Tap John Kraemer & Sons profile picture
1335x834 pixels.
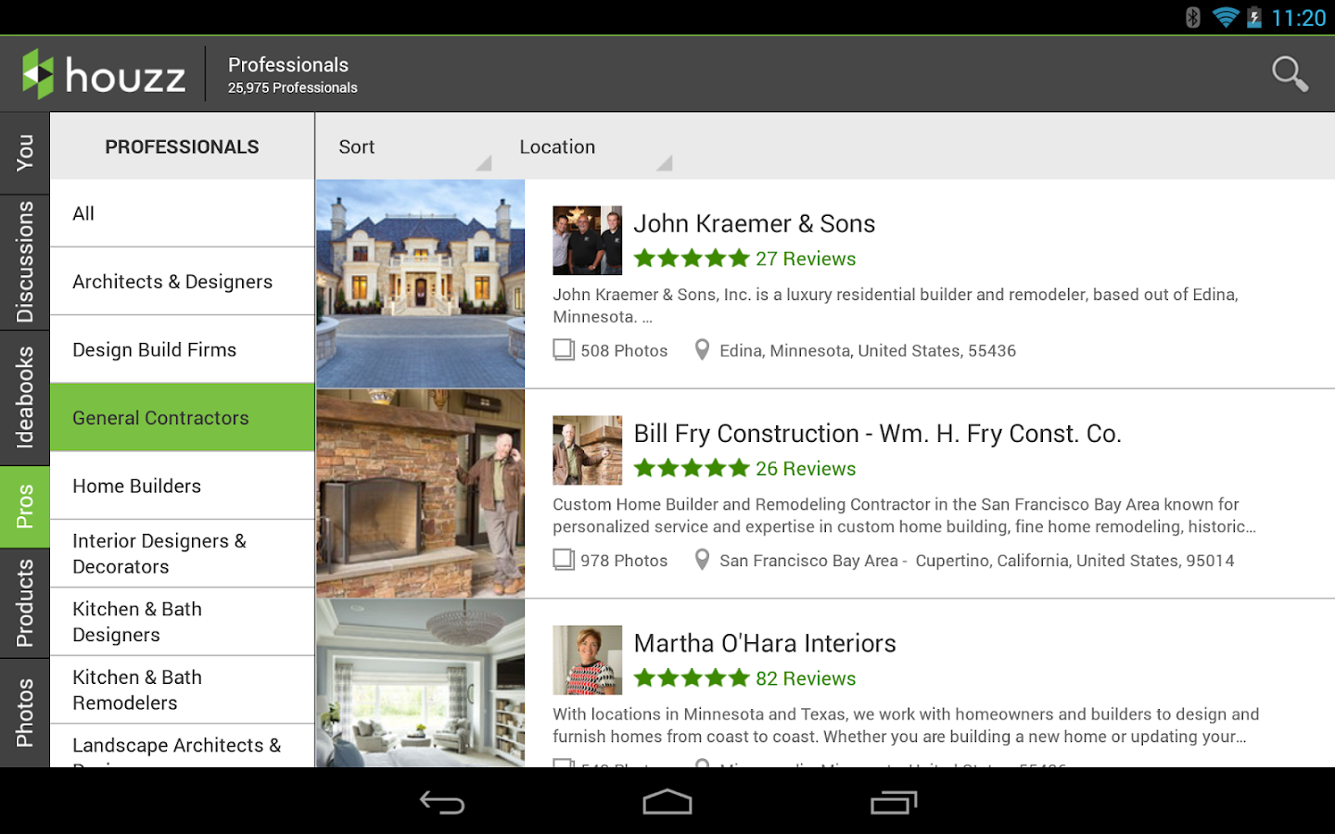tap(588, 241)
